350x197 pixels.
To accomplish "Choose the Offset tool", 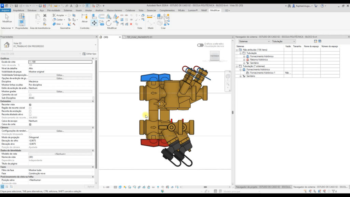I will click(x=101, y=16).
